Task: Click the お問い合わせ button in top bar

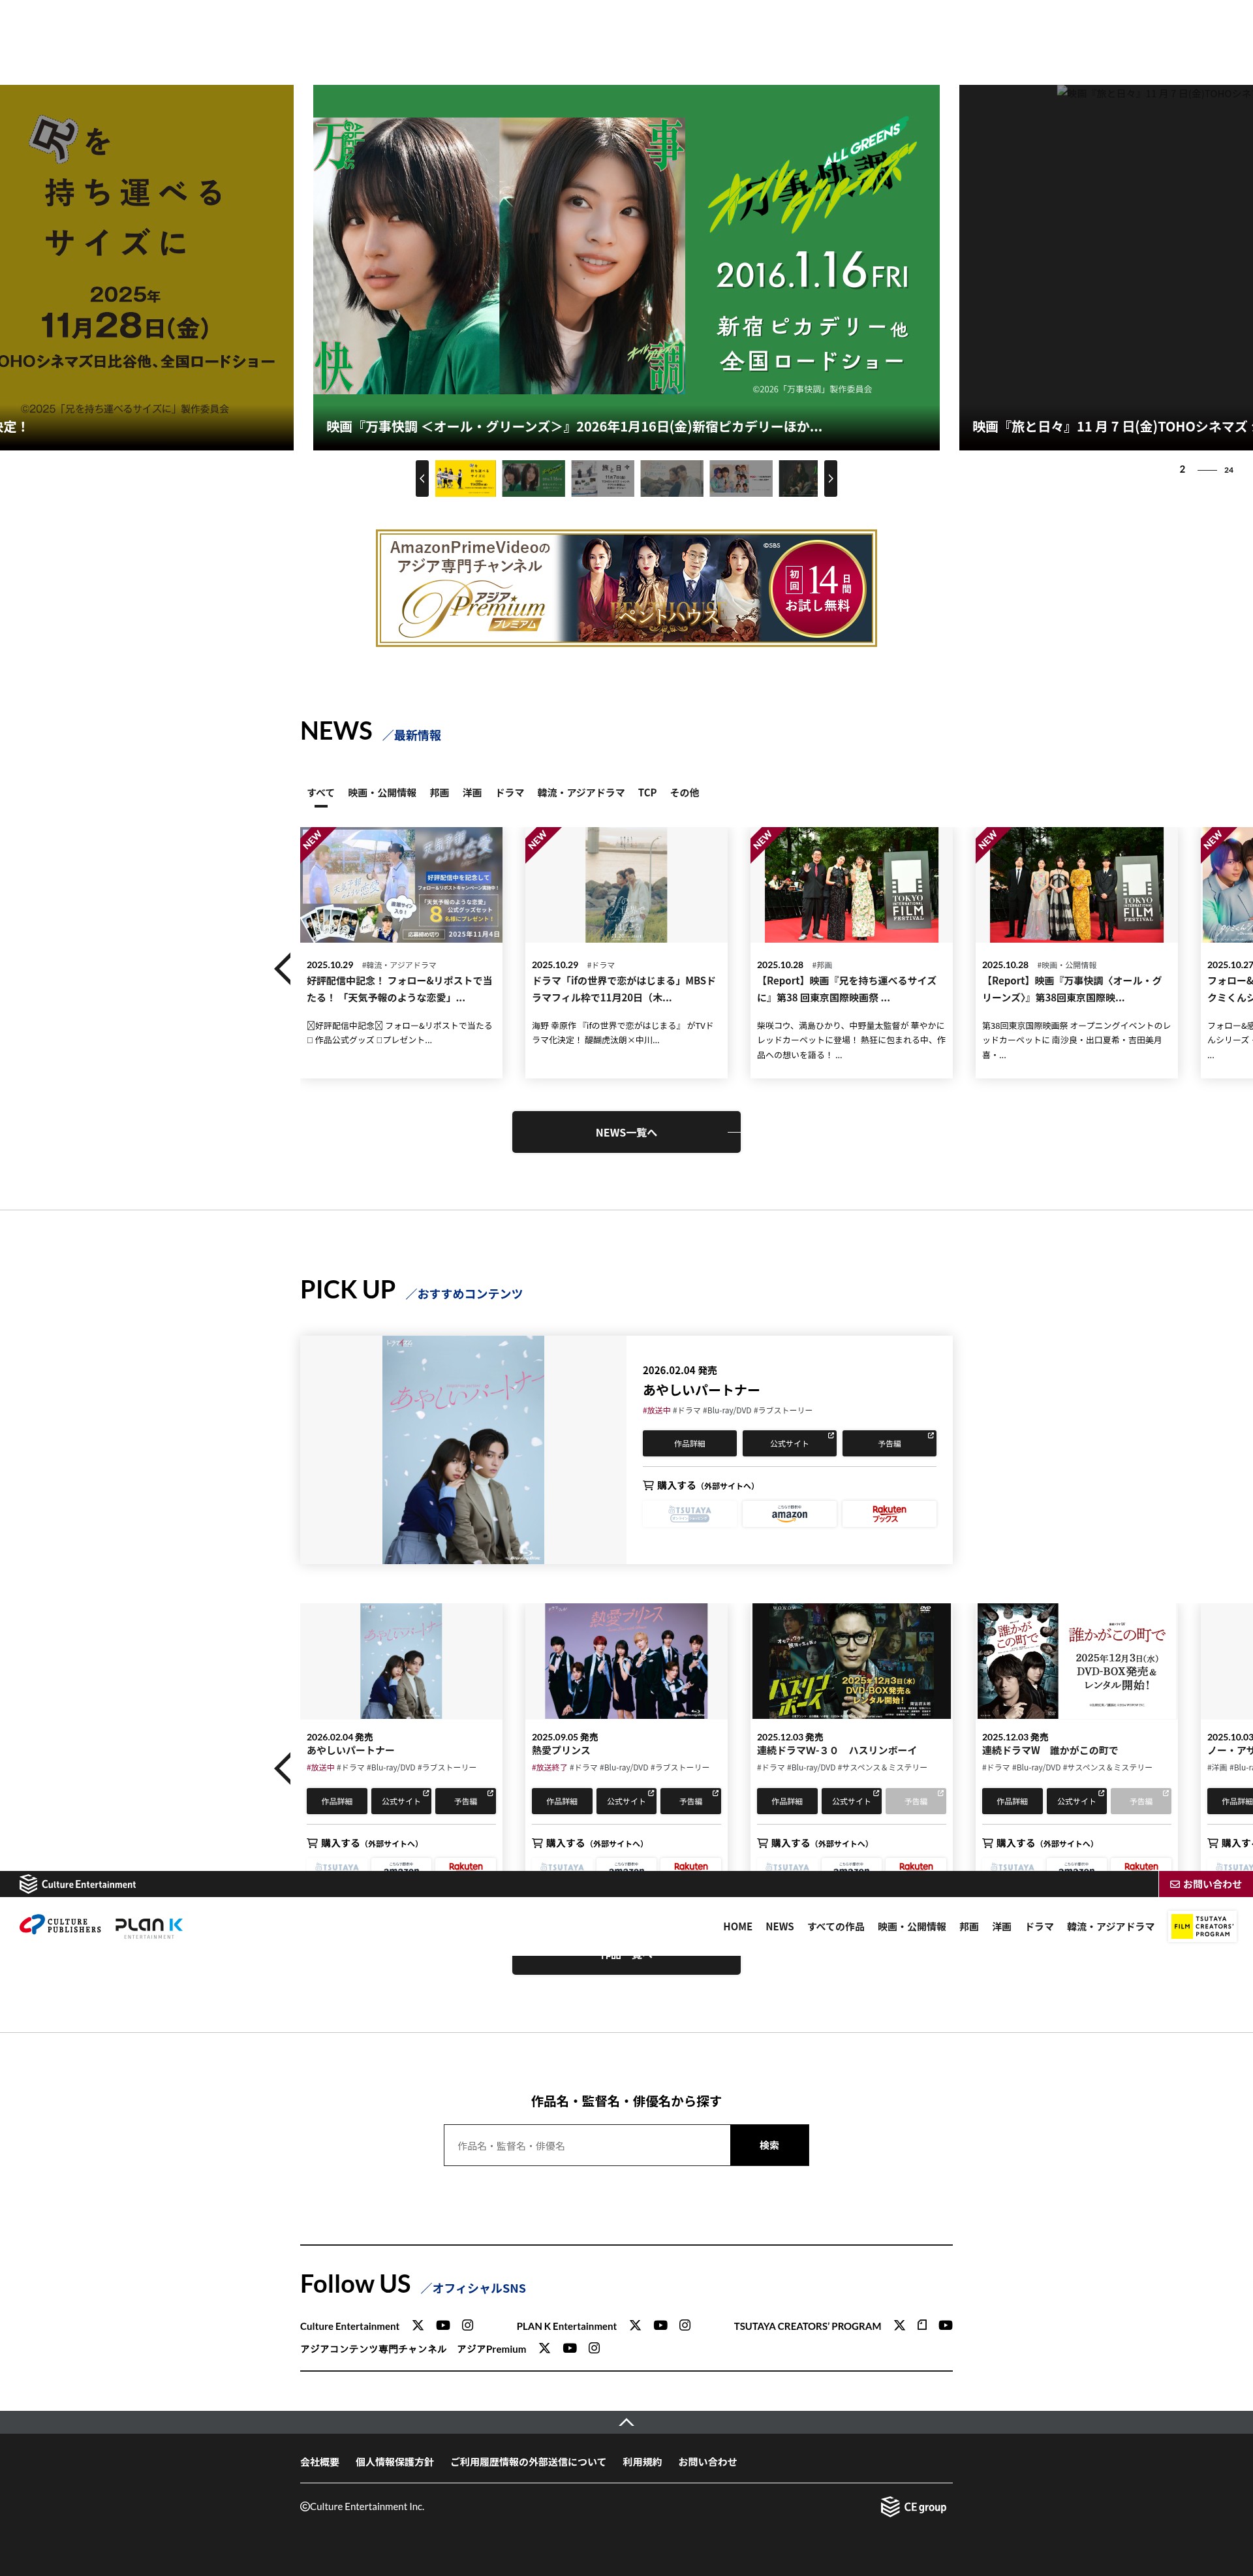Action: [1205, 1884]
